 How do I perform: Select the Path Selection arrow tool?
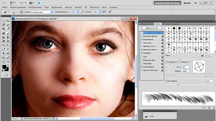coord(3,53)
